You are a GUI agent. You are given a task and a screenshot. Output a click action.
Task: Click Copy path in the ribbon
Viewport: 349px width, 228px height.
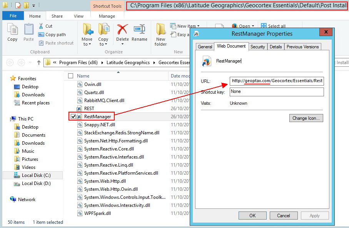click(52, 35)
